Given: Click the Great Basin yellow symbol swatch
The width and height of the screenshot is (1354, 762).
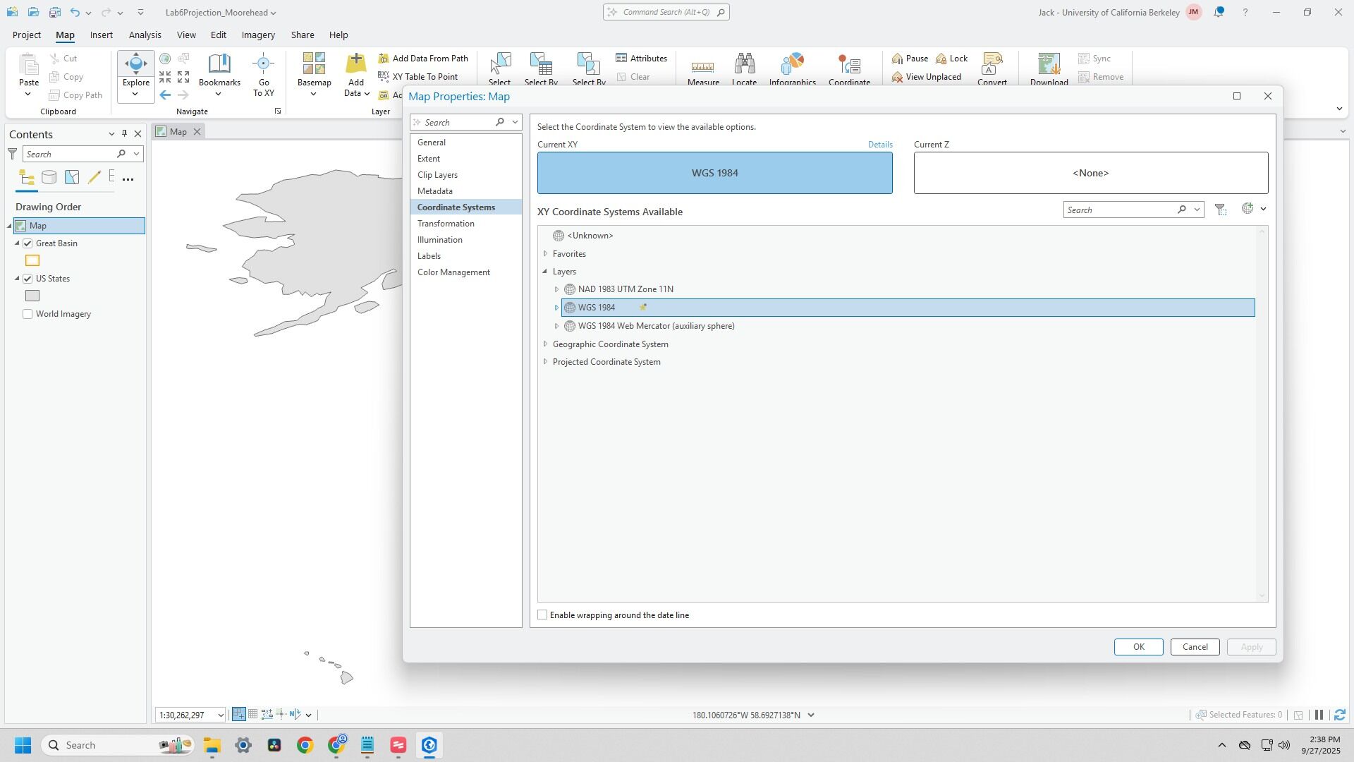Looking at the screenshot, I should tap(32, 261).
